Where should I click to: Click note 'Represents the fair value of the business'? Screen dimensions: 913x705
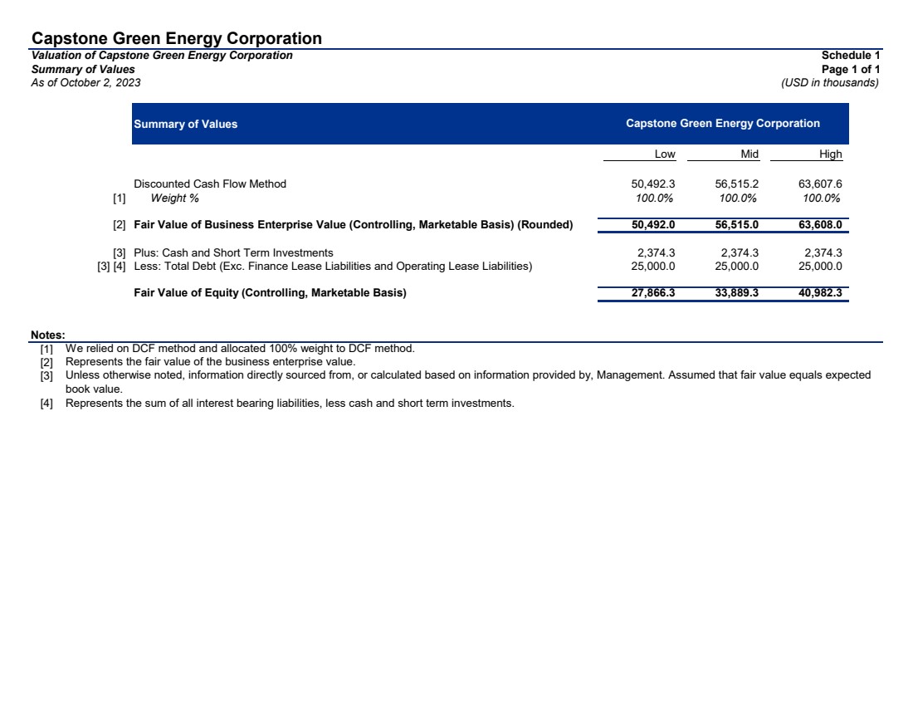click(210, 362)
